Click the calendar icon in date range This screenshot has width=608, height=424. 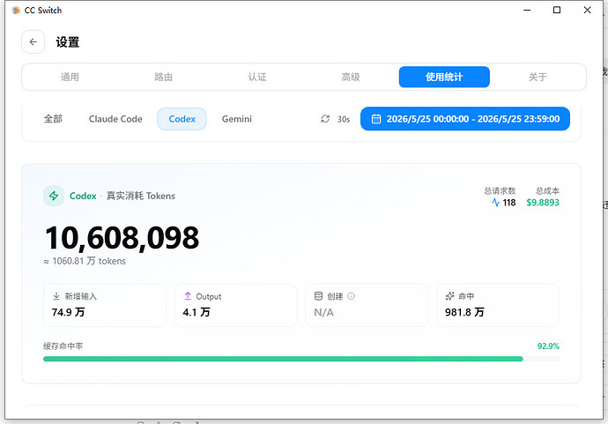[x=376, y=119]
